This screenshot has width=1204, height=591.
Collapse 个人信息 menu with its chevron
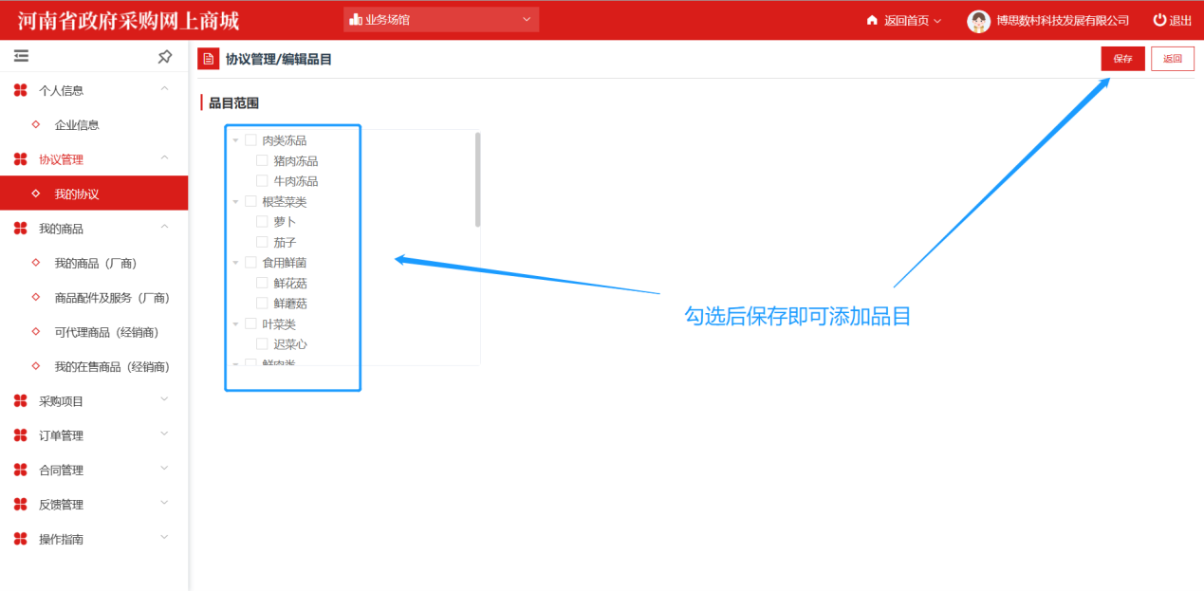point(164,89)
